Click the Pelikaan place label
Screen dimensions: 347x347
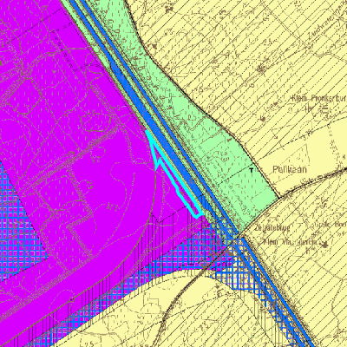tap(290, 169)
